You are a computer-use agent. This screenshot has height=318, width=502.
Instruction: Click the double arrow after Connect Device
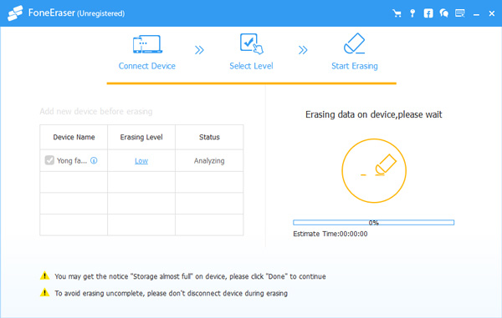(199, 50)
